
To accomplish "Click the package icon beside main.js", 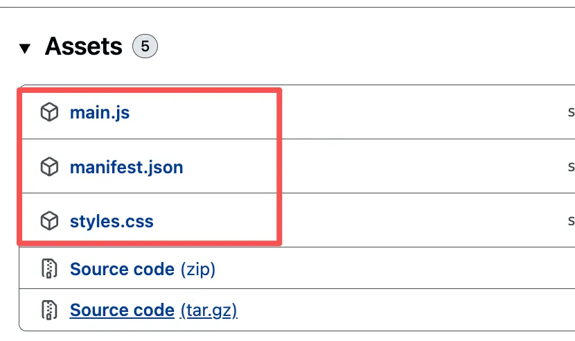I will pyautogui.click(x=49, y=112).
